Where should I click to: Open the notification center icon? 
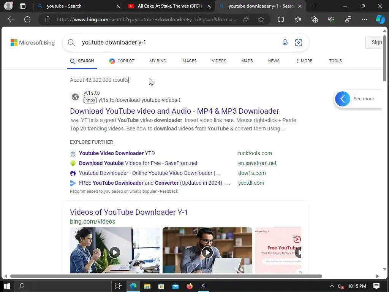click(376, 286)
